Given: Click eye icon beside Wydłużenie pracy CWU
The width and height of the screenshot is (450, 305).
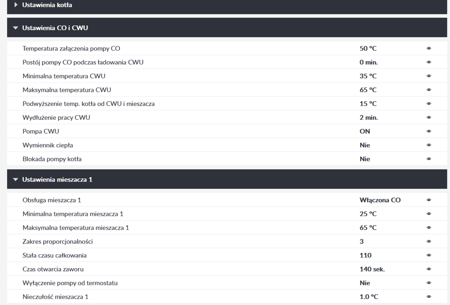Looking at the screenshot, I should pos(429,118).
